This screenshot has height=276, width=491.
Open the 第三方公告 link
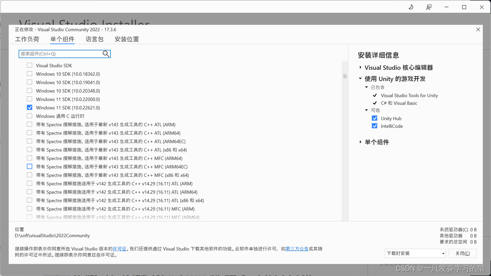click(x=297, y=249)
